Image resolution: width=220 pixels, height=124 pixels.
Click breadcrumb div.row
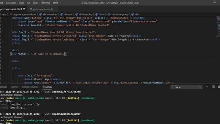point(68,14)
